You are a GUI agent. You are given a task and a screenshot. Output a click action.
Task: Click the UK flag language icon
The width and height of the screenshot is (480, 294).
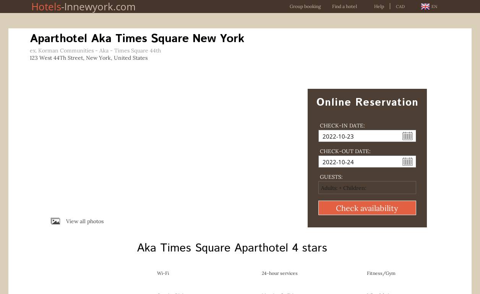point(425,7)
